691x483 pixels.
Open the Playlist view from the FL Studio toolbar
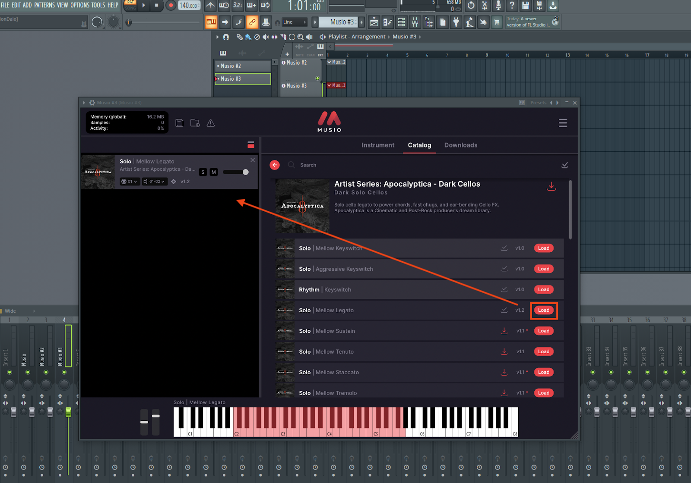[x=374, y=22]
